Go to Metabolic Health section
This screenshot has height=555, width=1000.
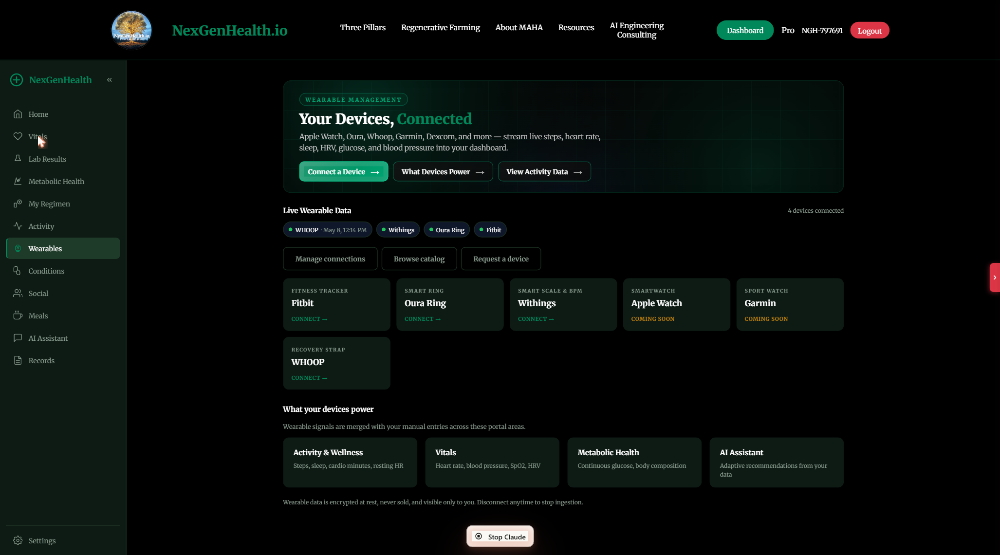63,181
